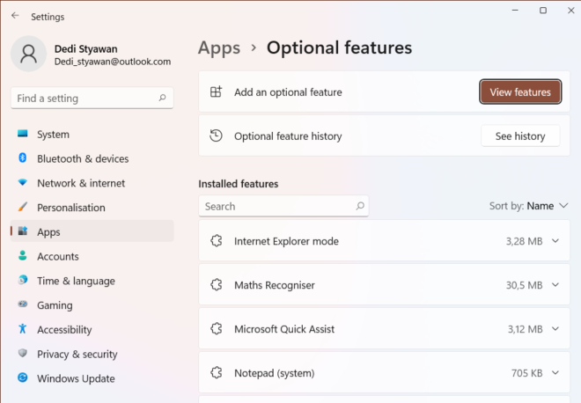Viewport: 581px width, 403px height.
Task: Click the Dedi Styawan account name
Action: click(x=86, y=49)
